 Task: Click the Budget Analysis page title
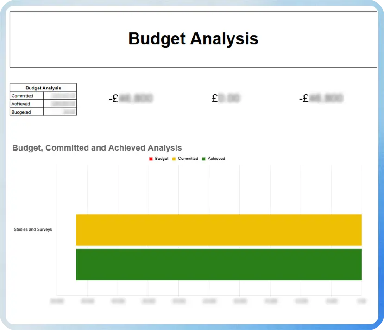[x=193, y=39]
